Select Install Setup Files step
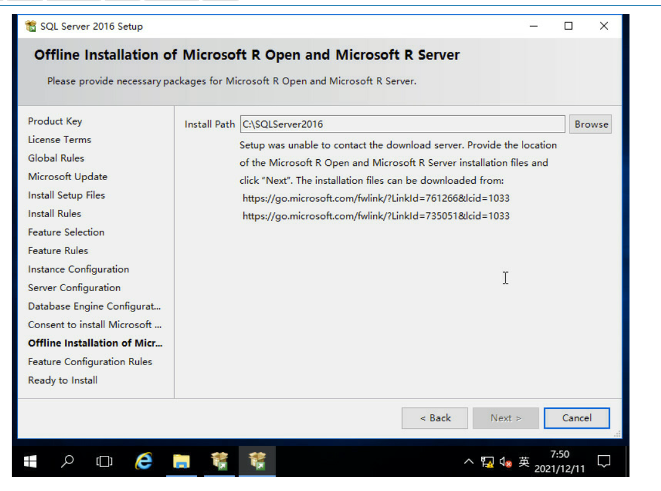This screenshot has height=491, width=661. pyautogui.click(x=66, y=195)
